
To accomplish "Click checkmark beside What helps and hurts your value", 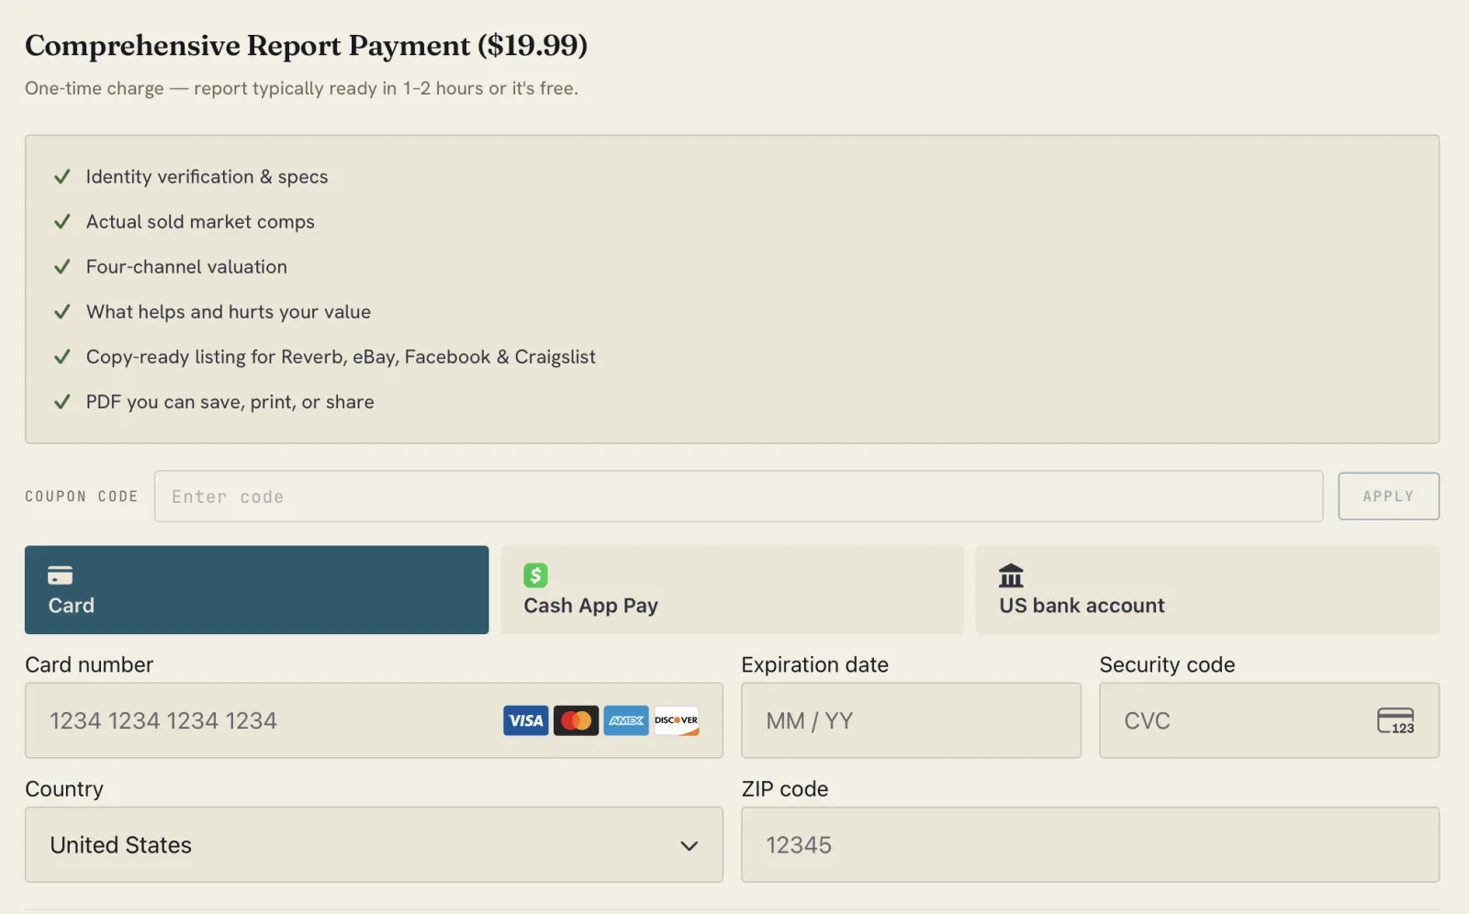I will [x=62, y=311].
